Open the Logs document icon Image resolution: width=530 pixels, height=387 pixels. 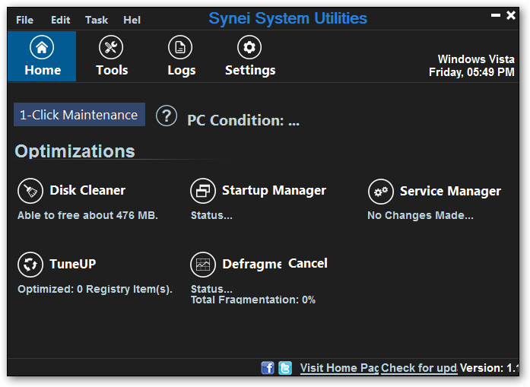click(x=180, y=47)
